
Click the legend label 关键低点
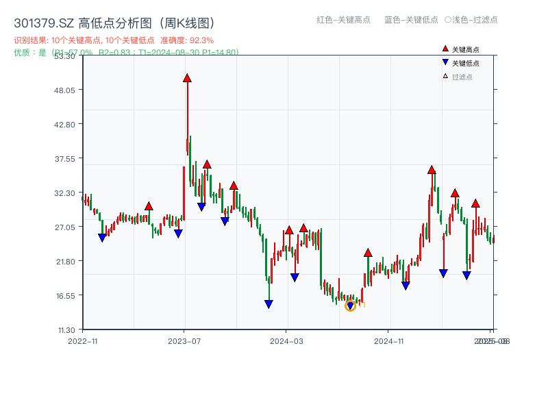coord(466,63)
